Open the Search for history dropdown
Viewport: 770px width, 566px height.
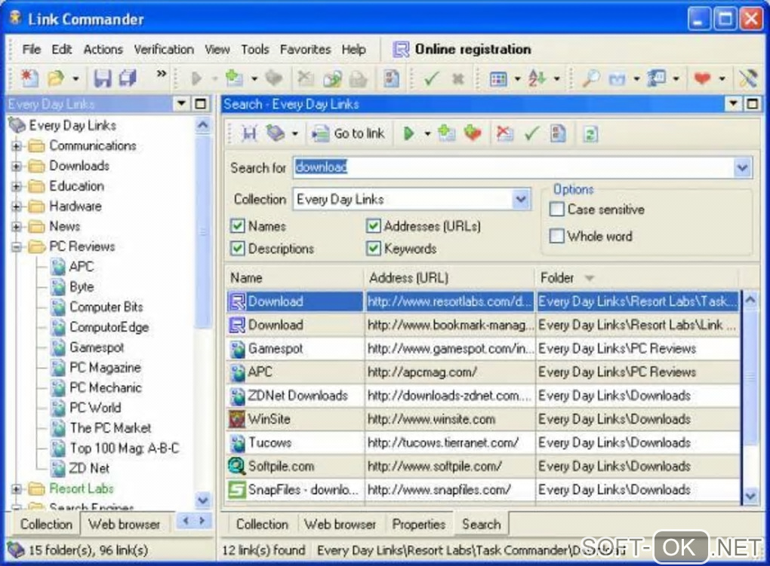[x=742, y=168]
